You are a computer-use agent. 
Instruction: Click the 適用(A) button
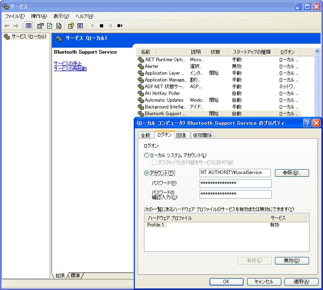(301, 282)
